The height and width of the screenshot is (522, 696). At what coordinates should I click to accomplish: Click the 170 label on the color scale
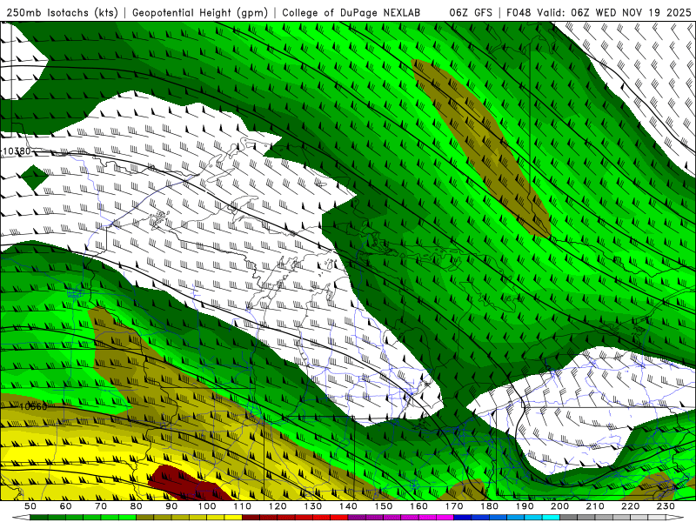point(453,506)
